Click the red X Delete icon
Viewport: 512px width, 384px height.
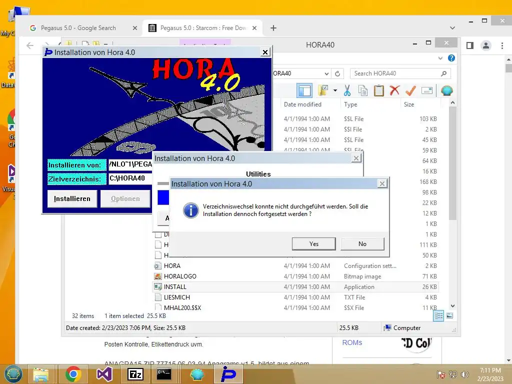(x=395, y=90)
